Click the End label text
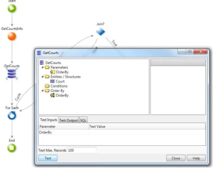Viewport: 214px width, 170px height. pyautogui.click(x=12, y=140)
